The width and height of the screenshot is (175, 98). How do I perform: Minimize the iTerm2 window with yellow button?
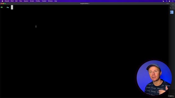click(3, 4)
